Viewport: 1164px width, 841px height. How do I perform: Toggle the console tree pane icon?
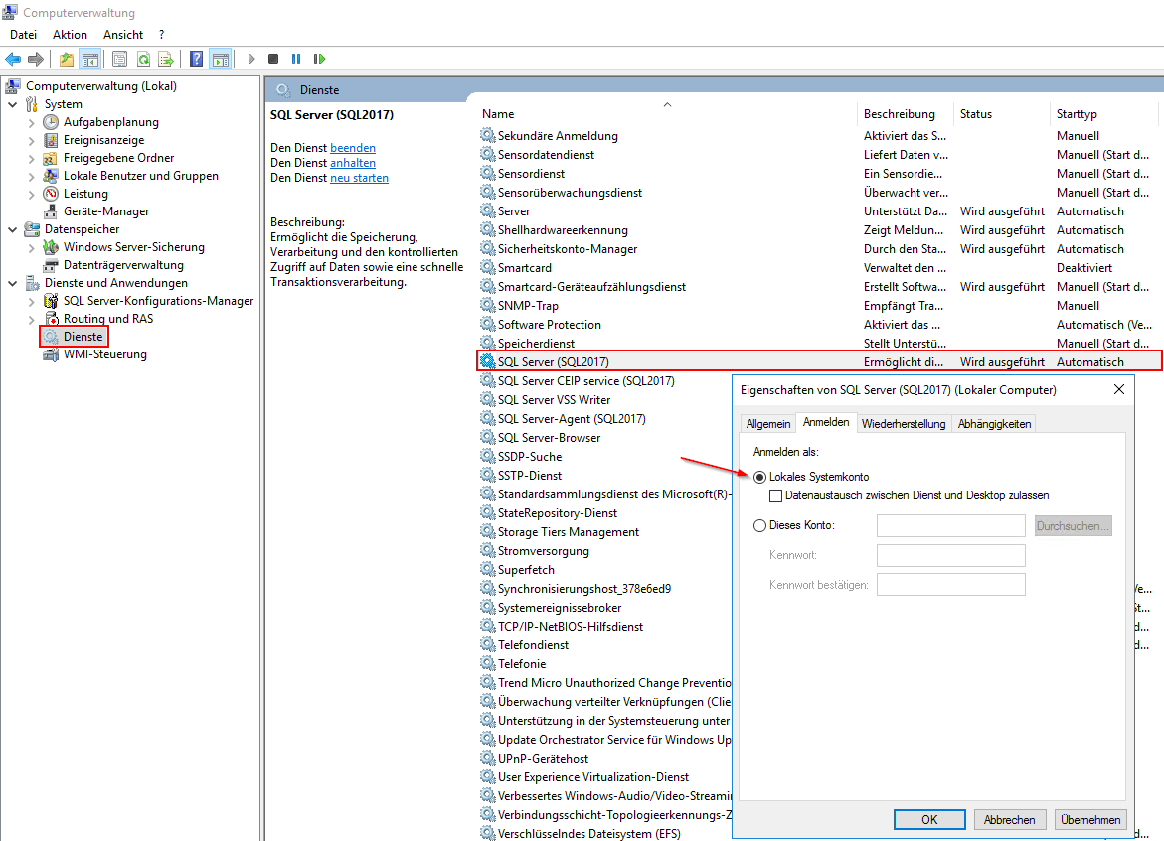[x=90, y=59]
